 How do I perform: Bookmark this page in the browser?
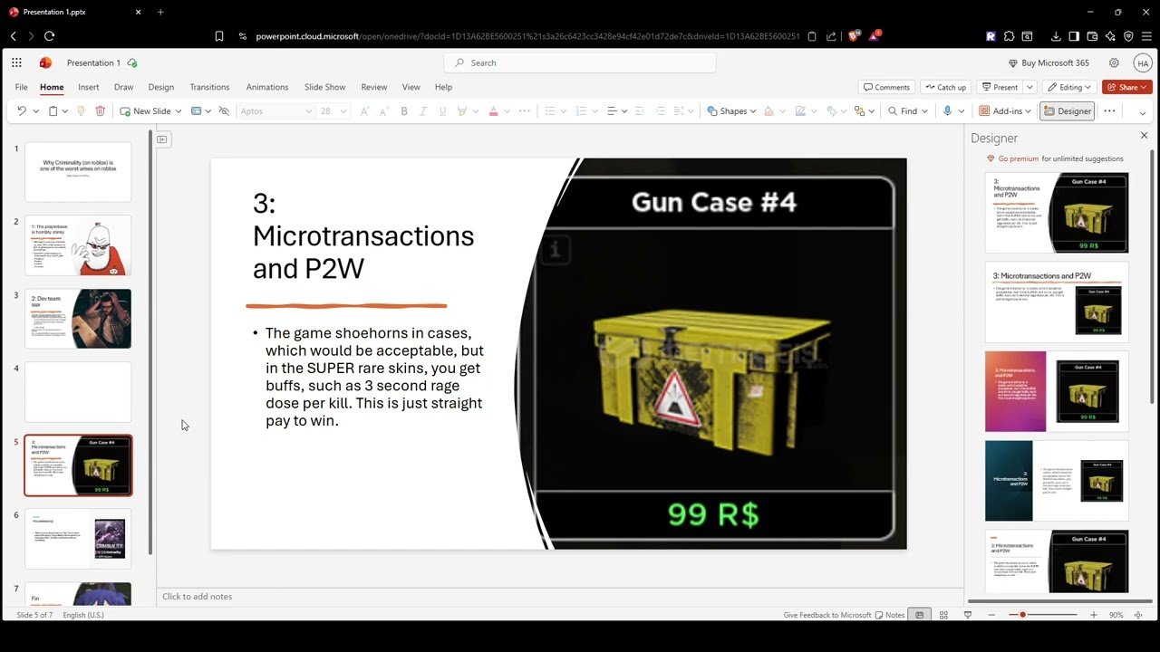[x=219, y=36]
